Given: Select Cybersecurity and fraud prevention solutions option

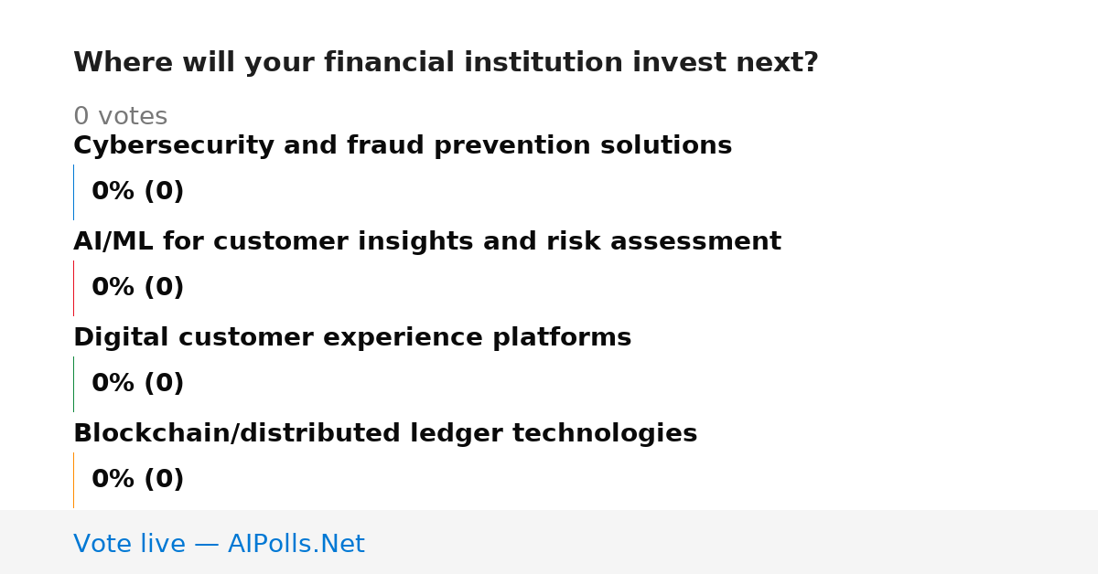Looking at the screenshot, I should (x=403, y=145).
